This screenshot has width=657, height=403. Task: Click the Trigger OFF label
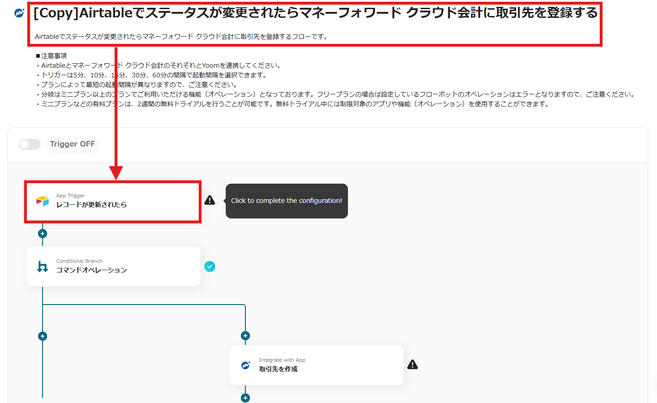coord(72,144)
